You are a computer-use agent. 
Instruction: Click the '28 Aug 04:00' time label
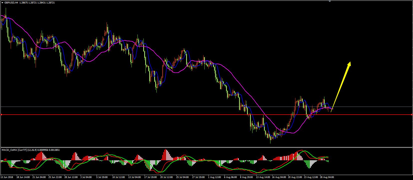point(327,177)
